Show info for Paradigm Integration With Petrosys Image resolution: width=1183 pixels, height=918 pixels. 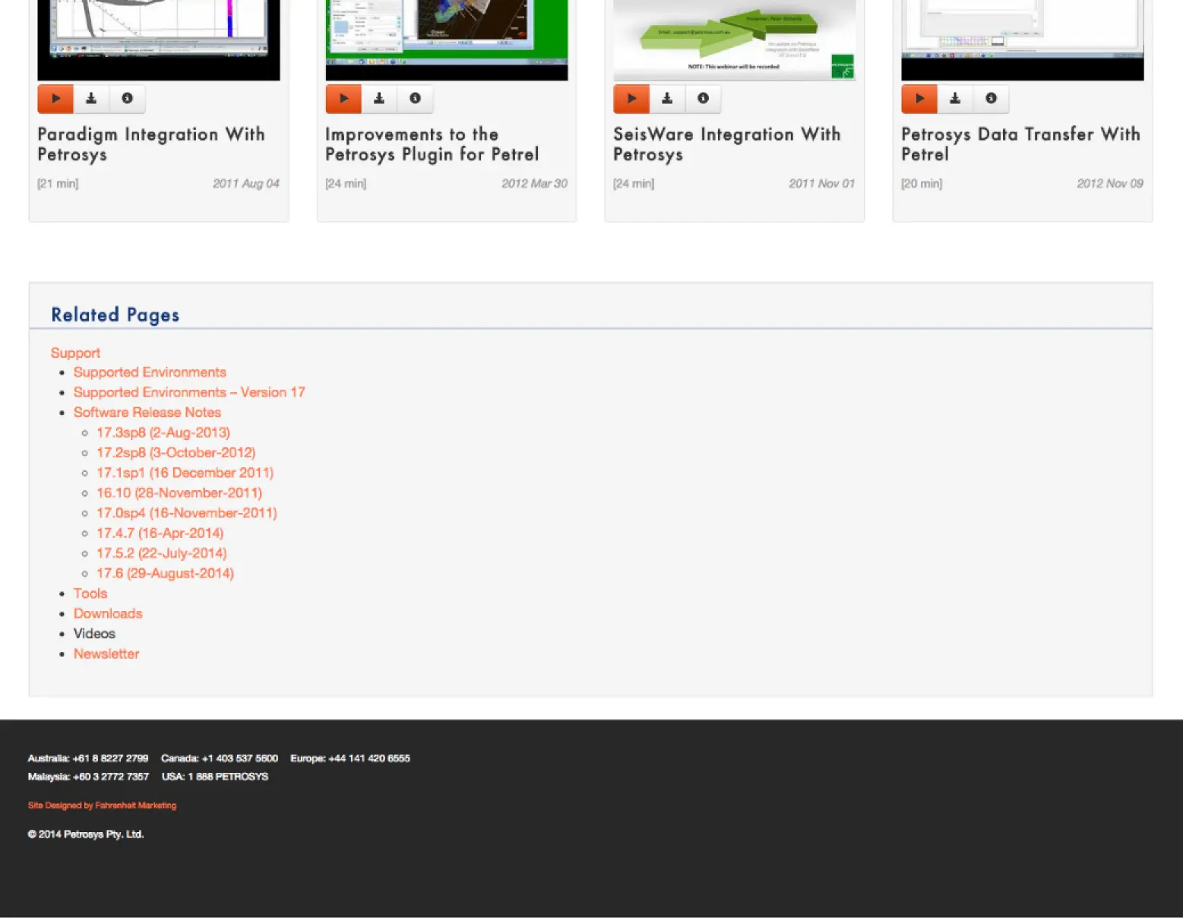coord(127,99)
